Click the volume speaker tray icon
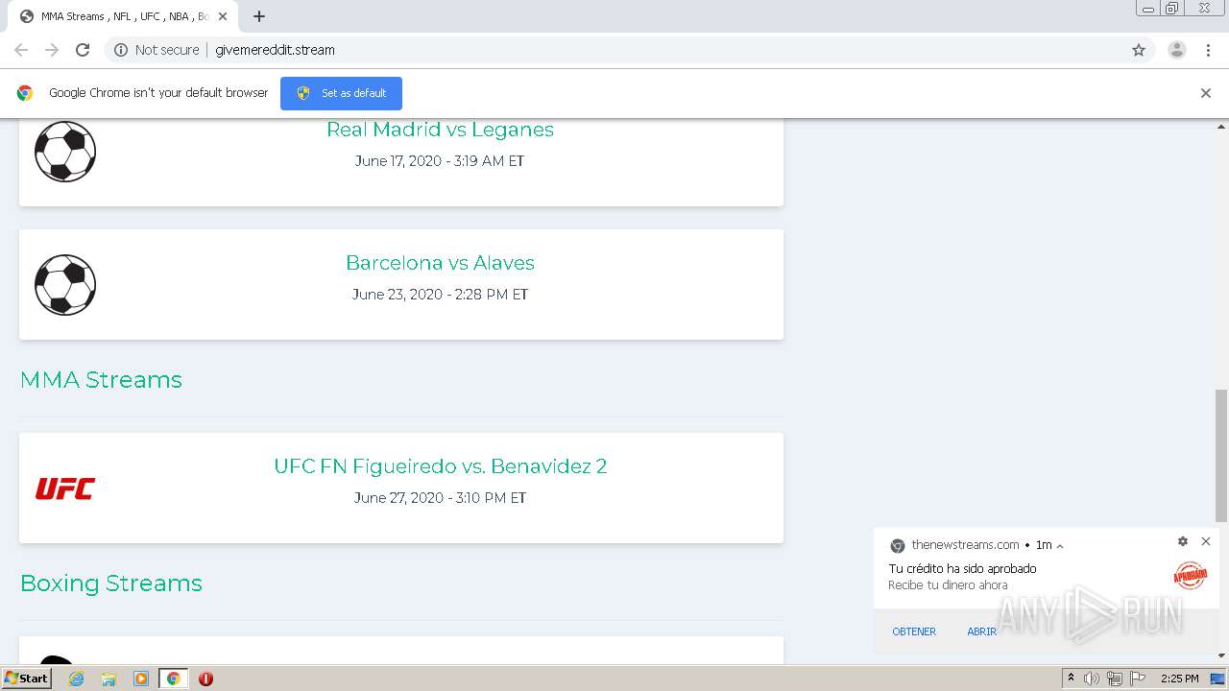The width and height of the screenshot is (1229, 691). 1092,679
